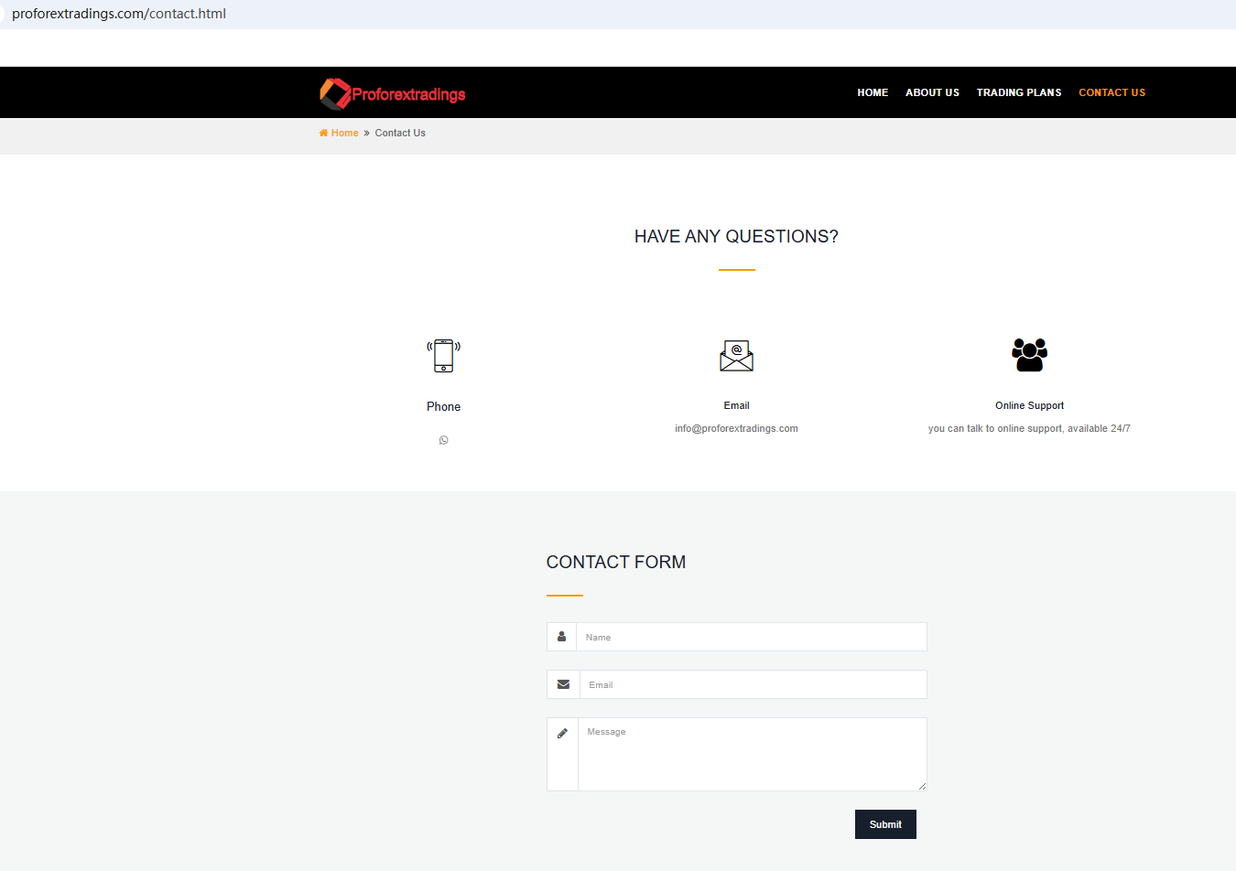The width and height of the screenshot is (1236, 871).
Task: Click the info@proforextradings.com email address
Action: pyautogui.click(x=736, y=428)
